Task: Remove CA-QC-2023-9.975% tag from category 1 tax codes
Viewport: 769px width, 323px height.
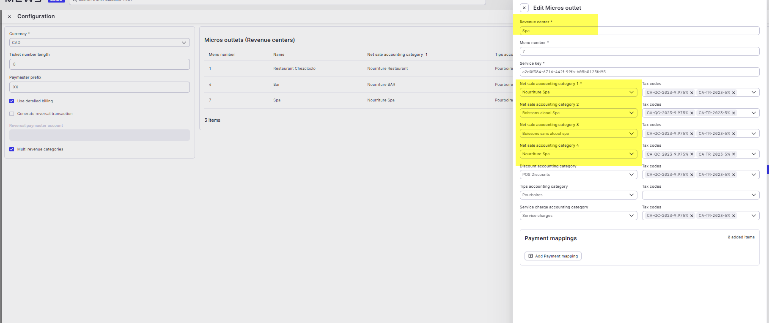Action: point(692,93)
